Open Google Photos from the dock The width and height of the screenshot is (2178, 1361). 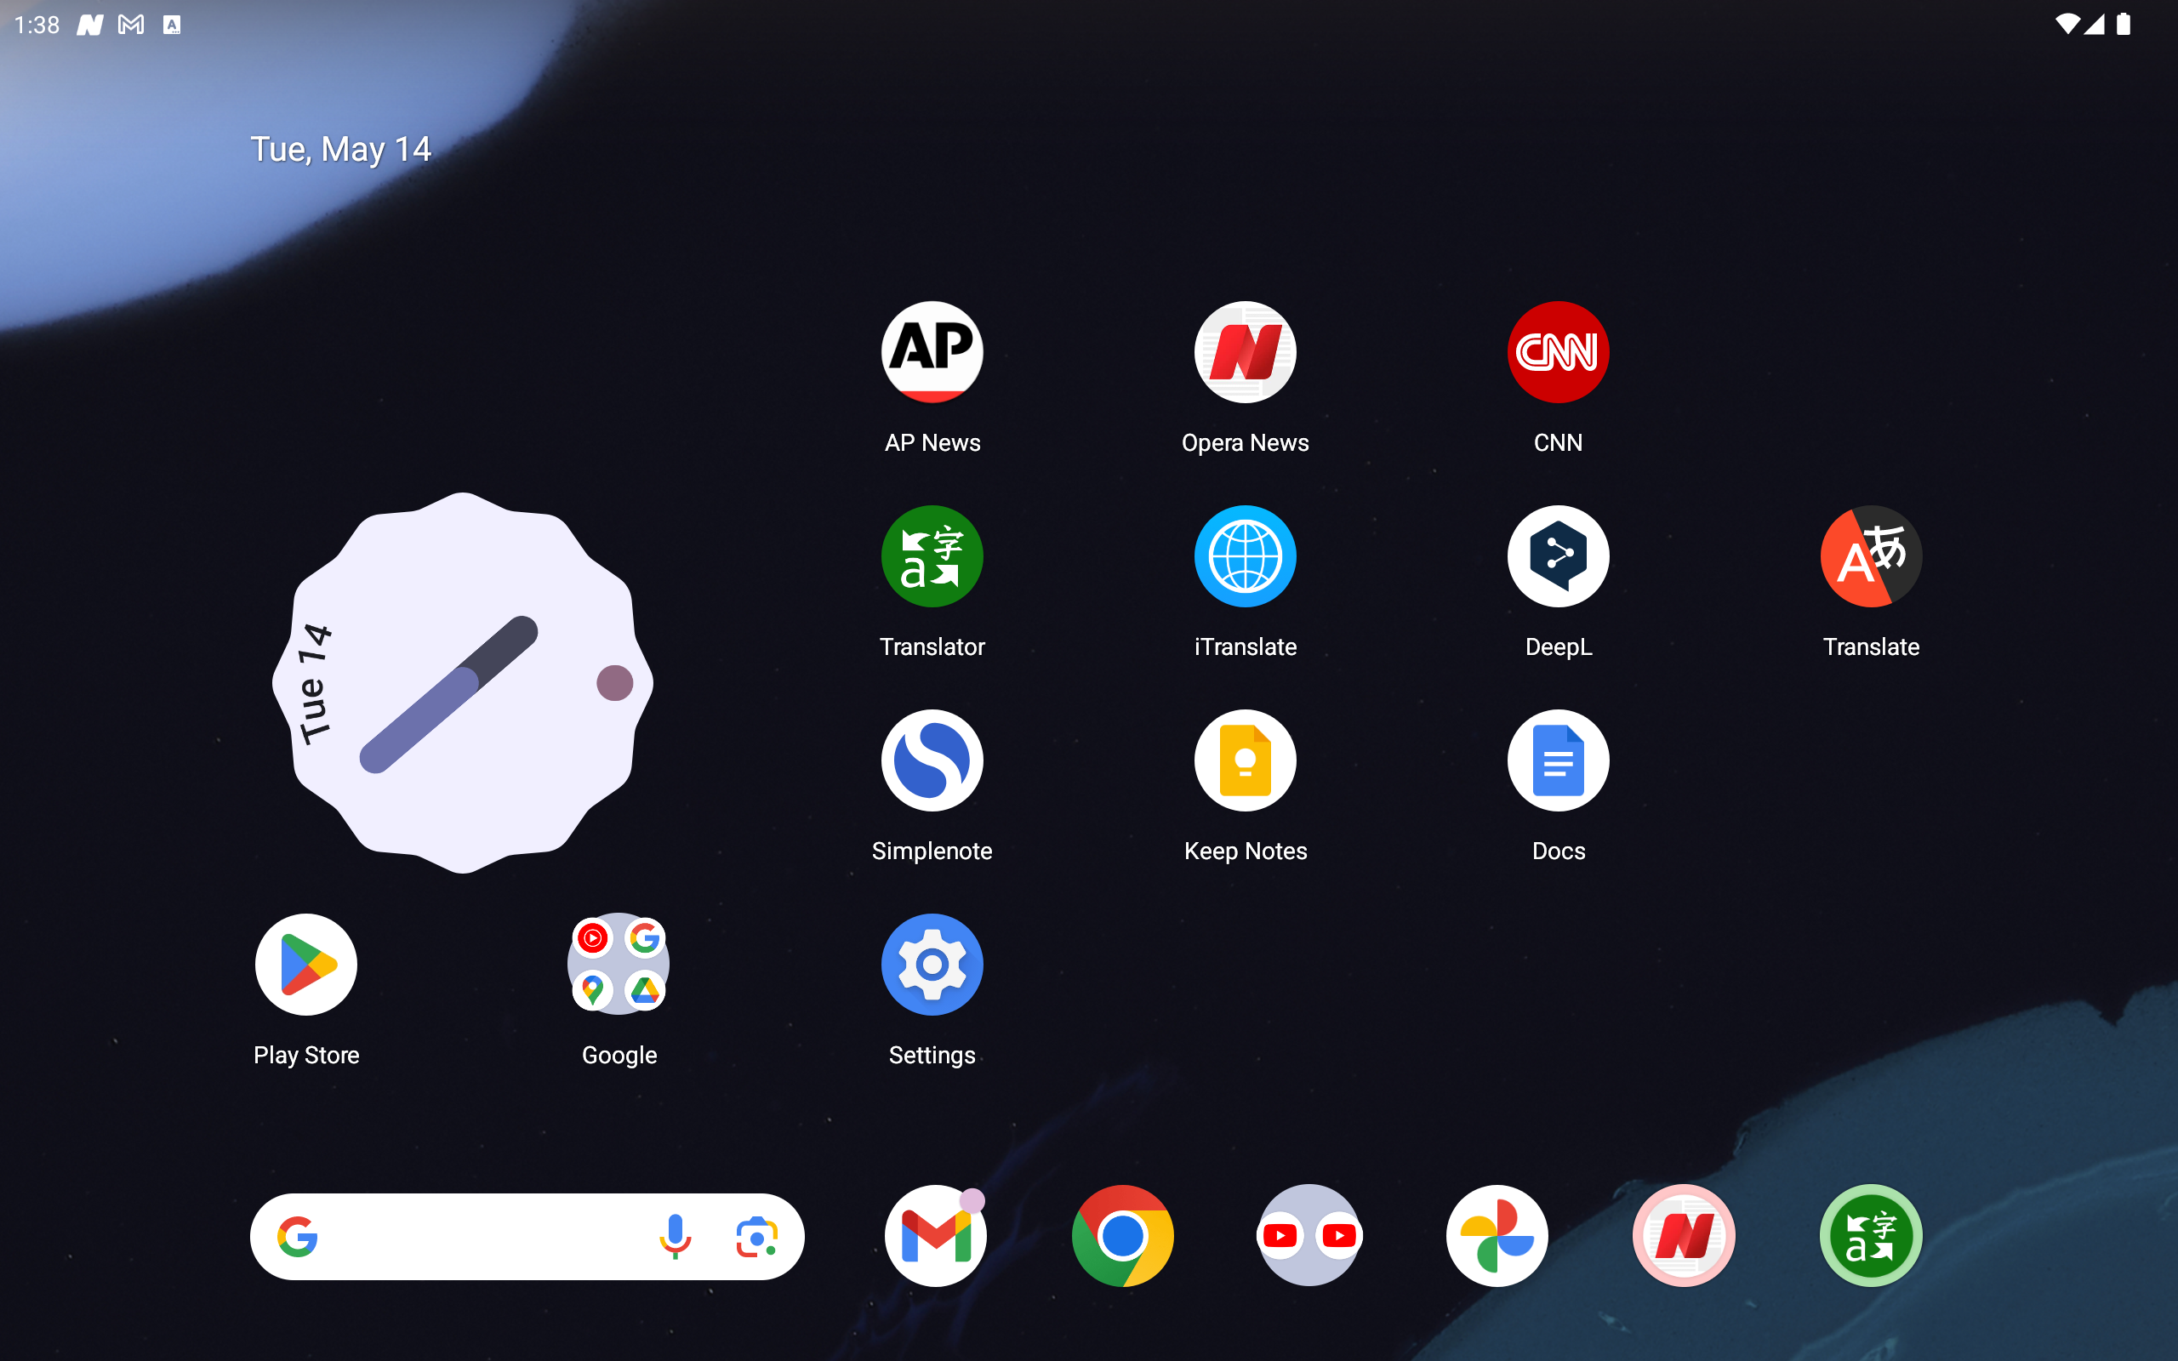pos(1497,1236)
